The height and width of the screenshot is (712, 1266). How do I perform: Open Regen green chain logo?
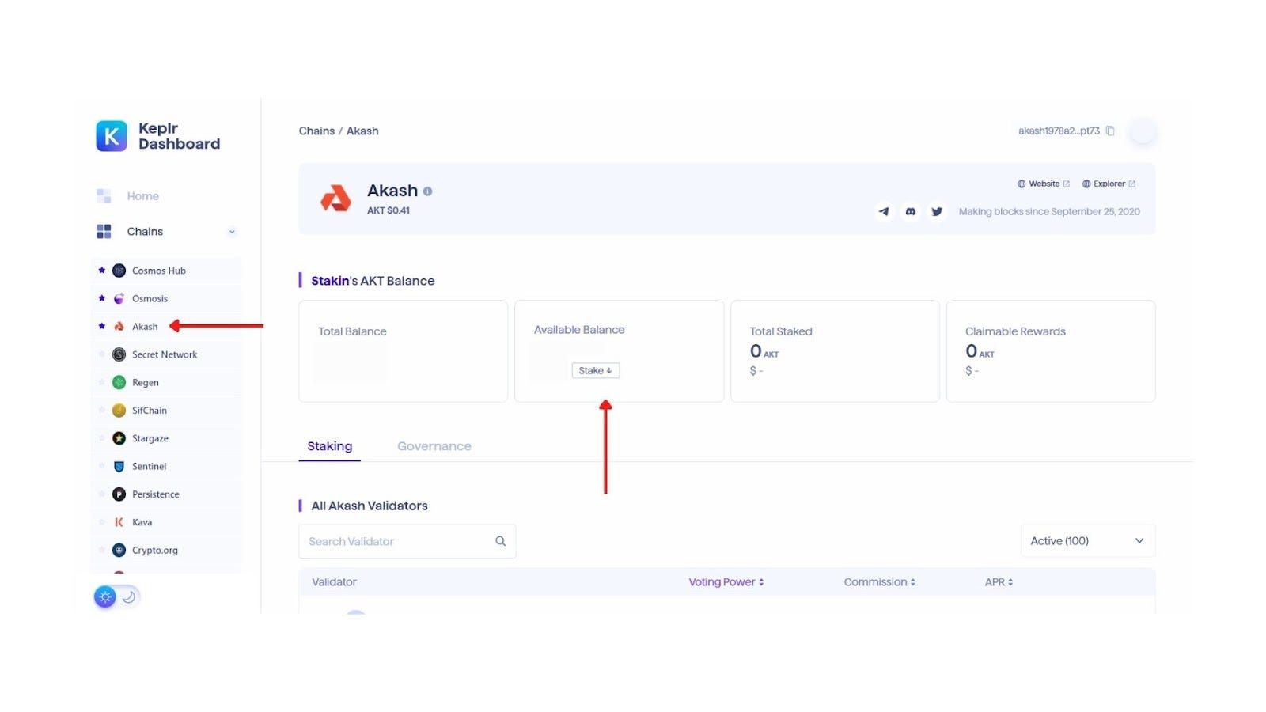[x=119, y=382]
